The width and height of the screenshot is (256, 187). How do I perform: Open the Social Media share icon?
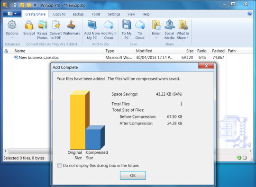click(169, 25)
